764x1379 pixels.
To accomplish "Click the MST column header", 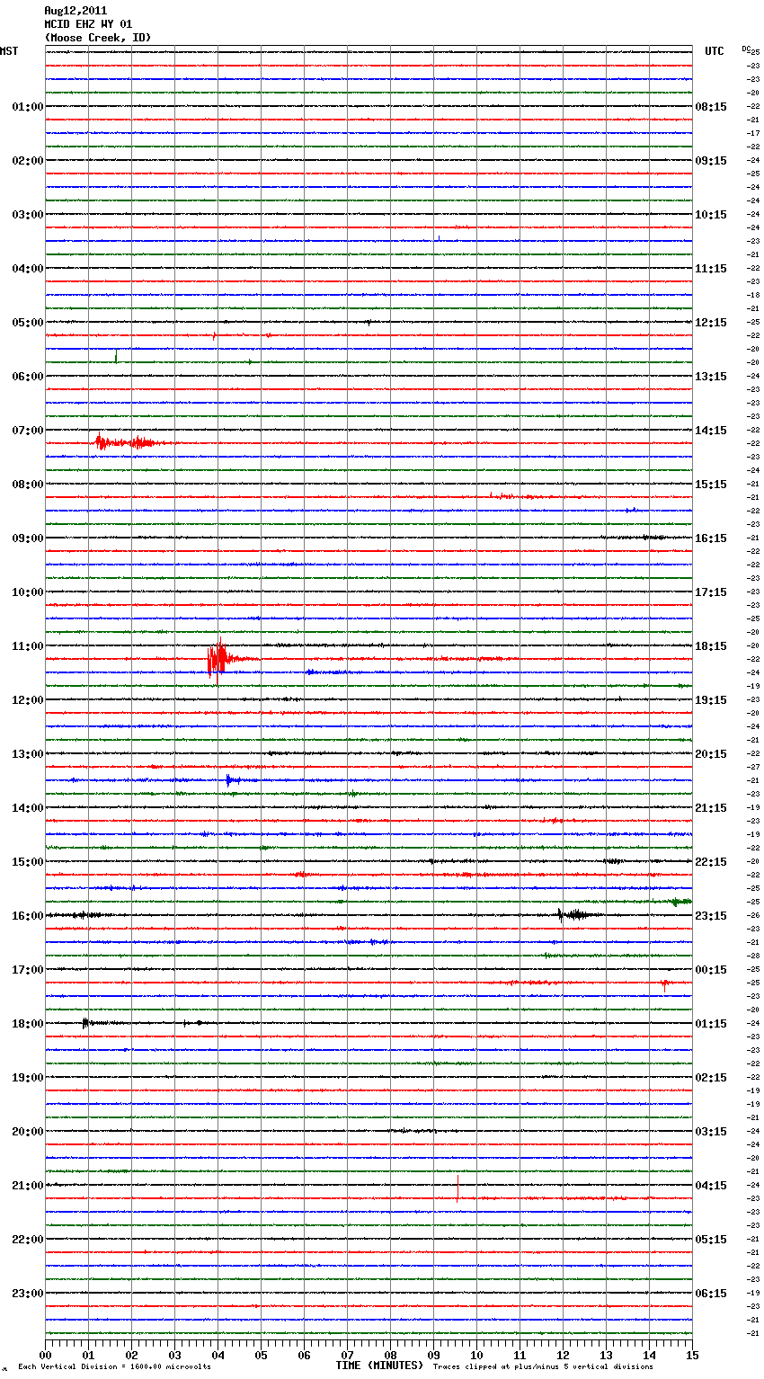I will coord(9,51).
